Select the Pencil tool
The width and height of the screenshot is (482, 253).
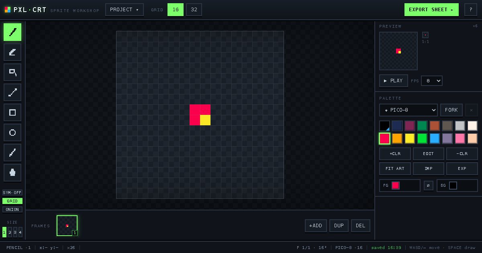12,32
